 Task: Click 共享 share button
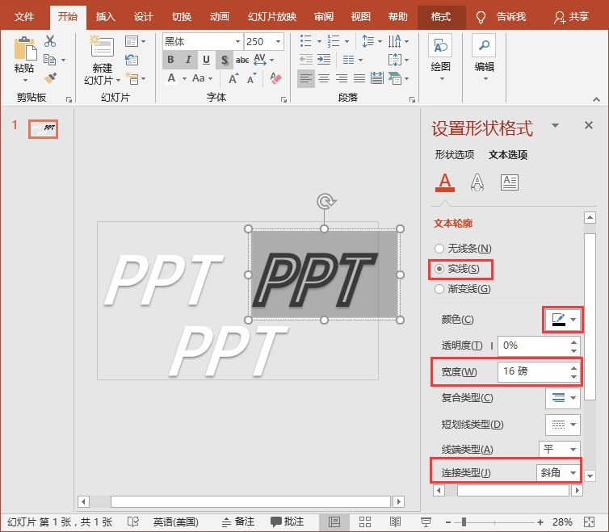571,17
